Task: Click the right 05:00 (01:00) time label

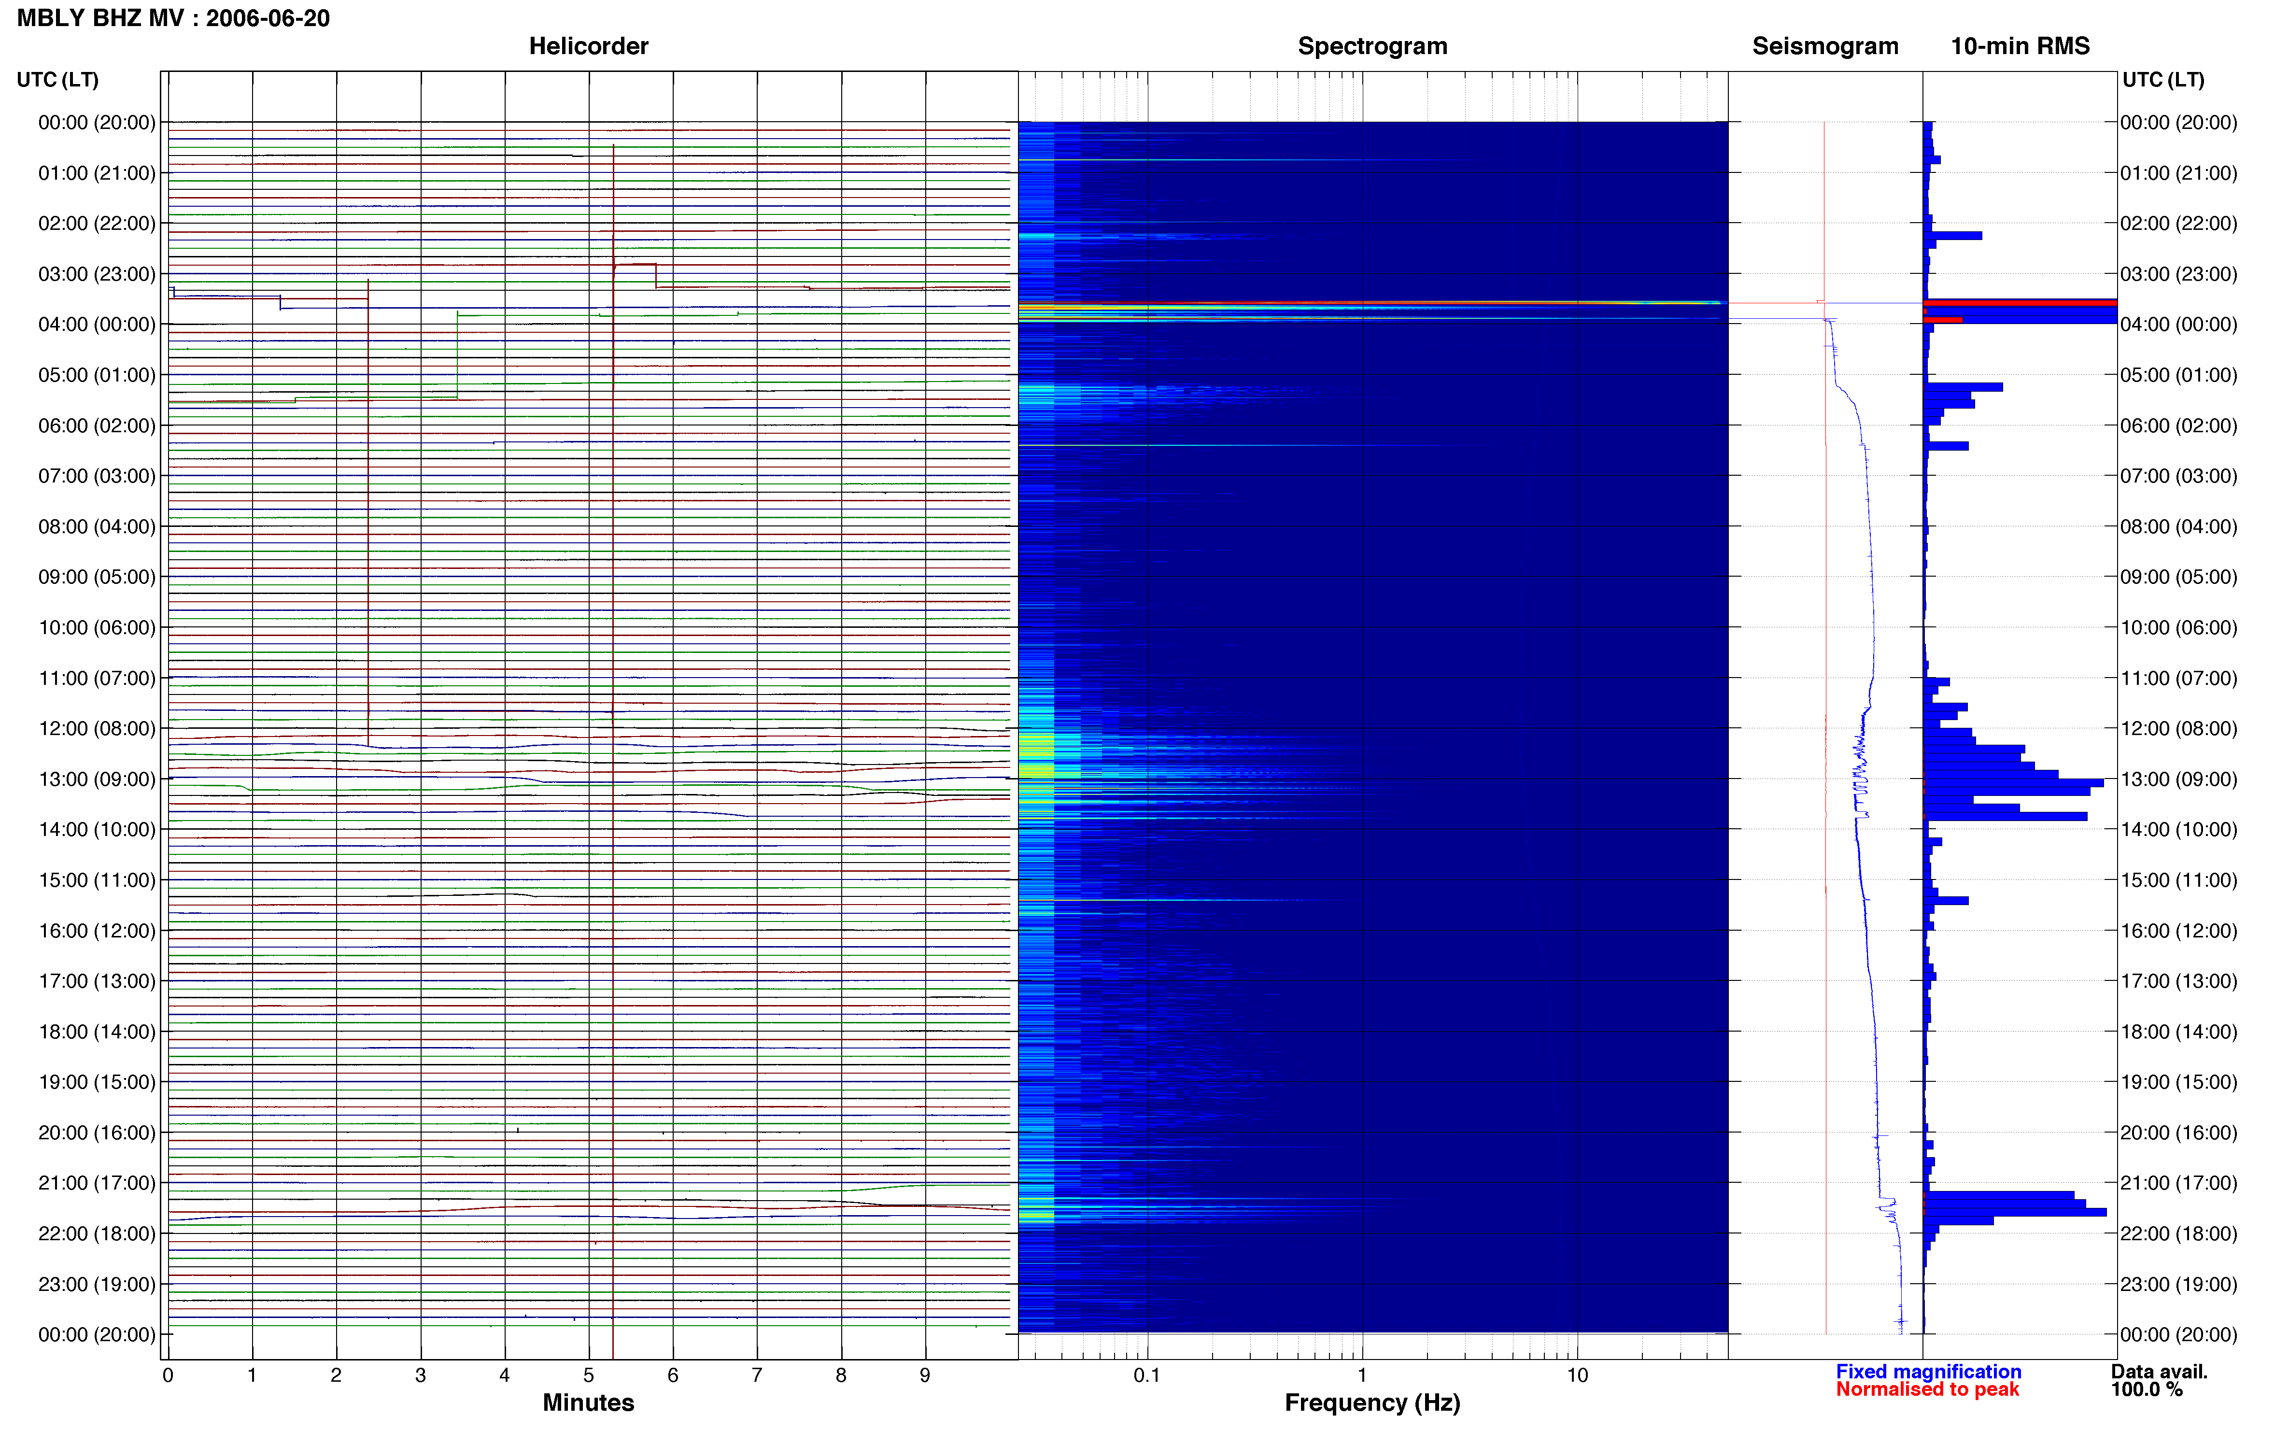Action: [2178, 375]
